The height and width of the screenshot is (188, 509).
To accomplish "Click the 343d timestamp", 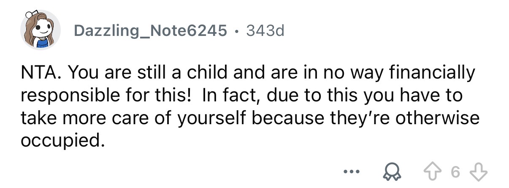I will tap(265, 30).
